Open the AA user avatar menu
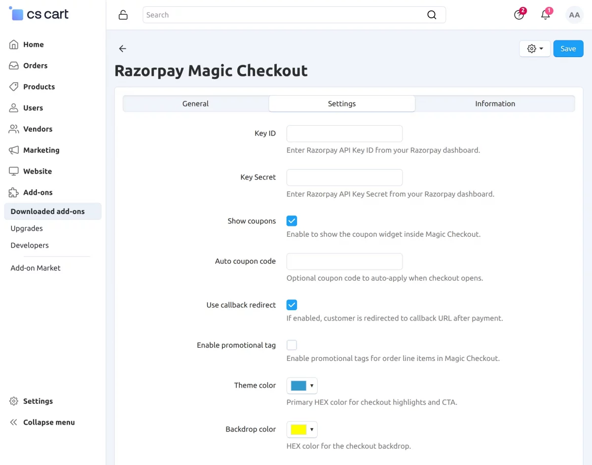Screen dimensions: 592x465 click(574, 15)
